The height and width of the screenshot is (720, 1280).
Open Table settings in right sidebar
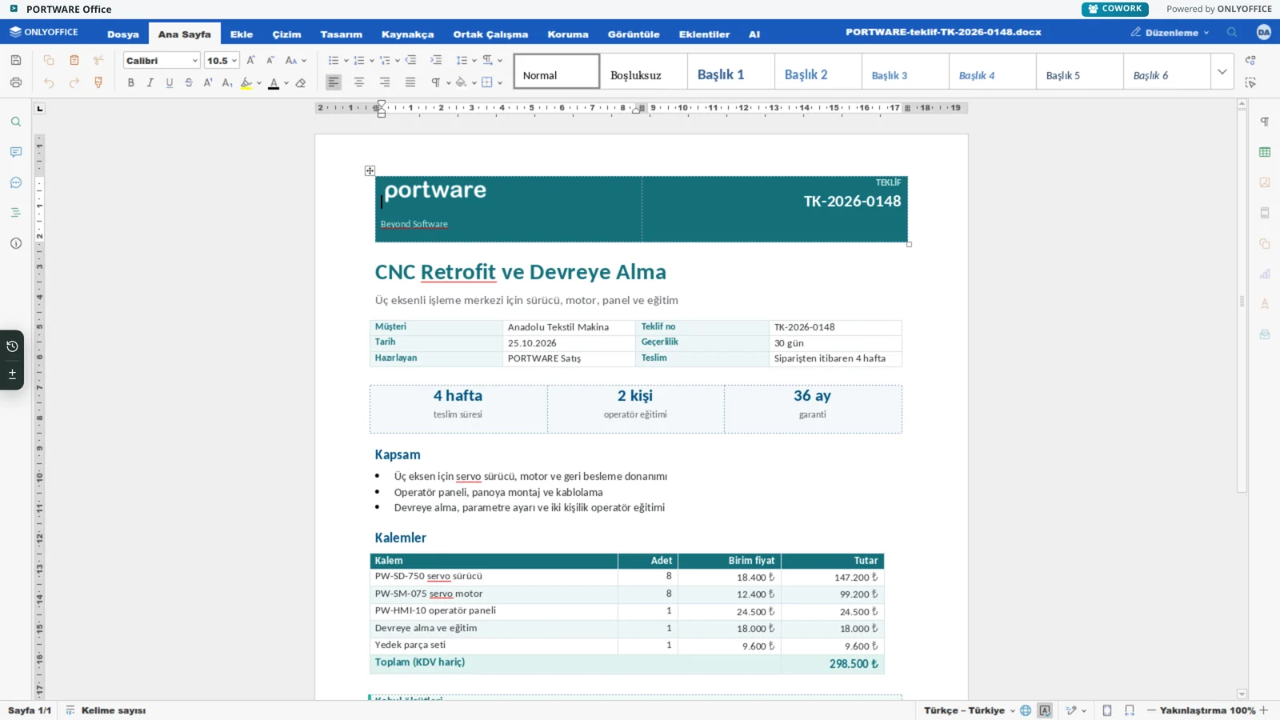click(1265, 152)
